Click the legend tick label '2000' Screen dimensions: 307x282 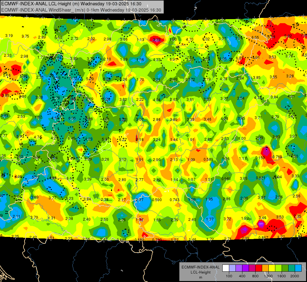click(x=295, y=276)
